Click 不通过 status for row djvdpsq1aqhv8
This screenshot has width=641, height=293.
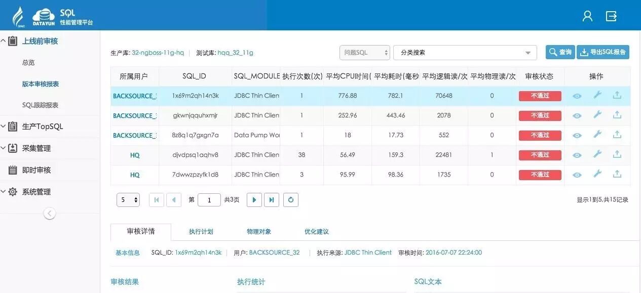pos(540,155)
